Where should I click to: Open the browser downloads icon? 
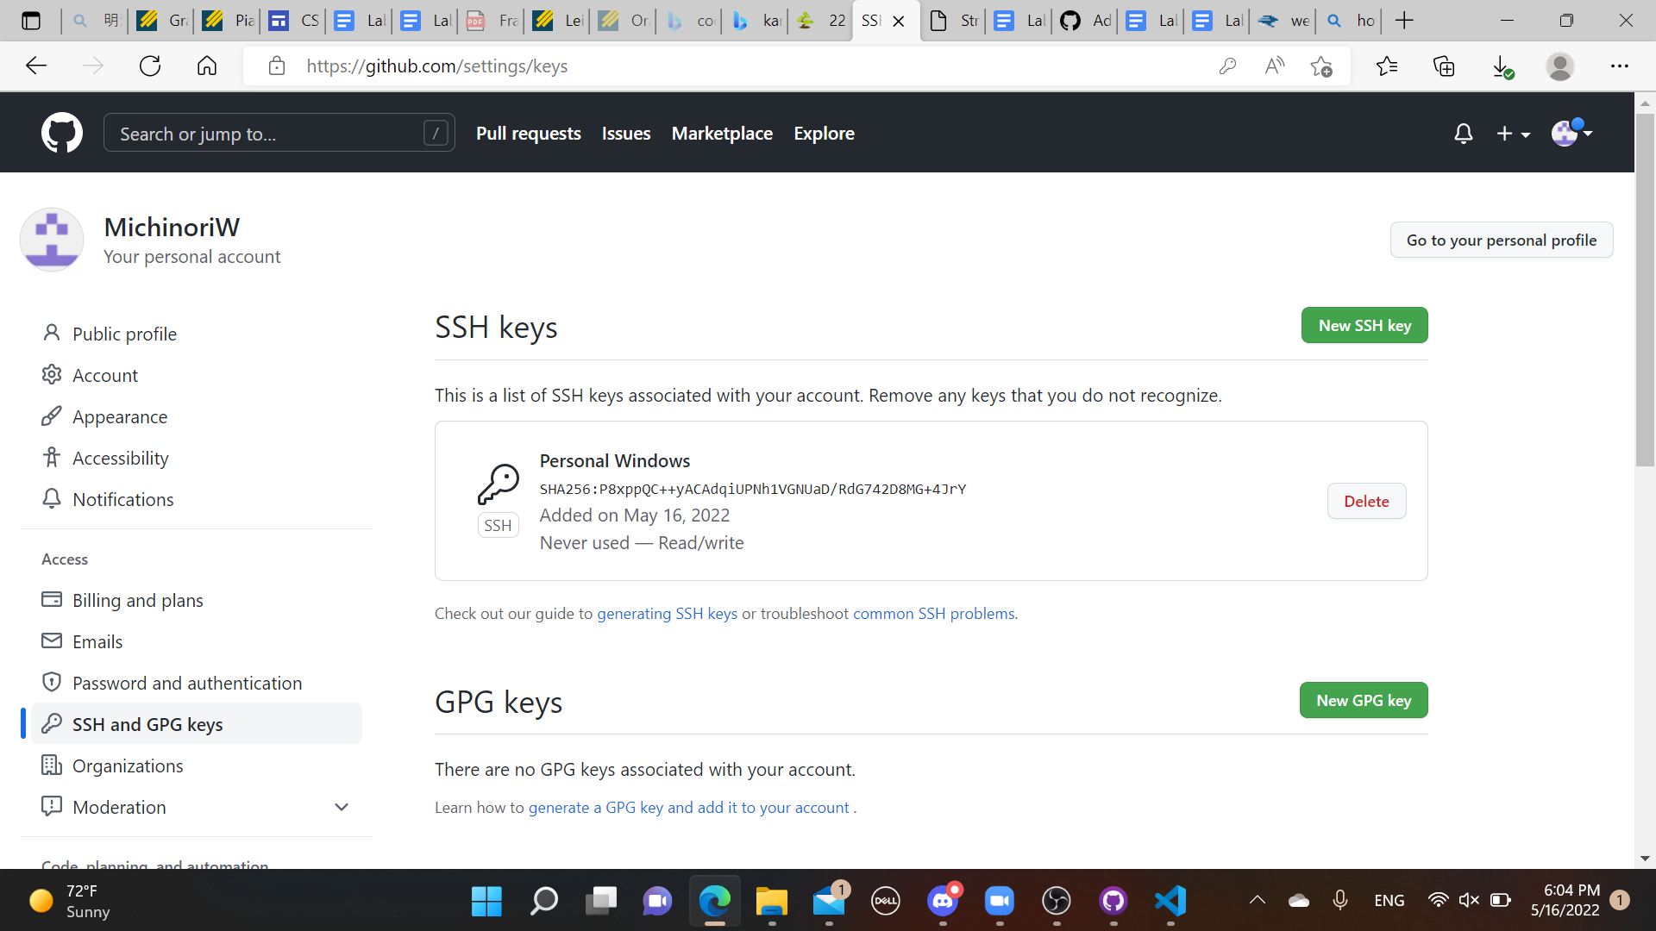[x=1502, y=66]
